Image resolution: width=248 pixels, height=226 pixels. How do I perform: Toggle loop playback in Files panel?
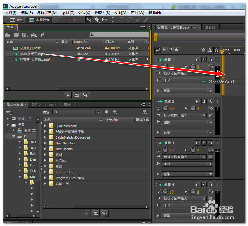pos(77,95)
